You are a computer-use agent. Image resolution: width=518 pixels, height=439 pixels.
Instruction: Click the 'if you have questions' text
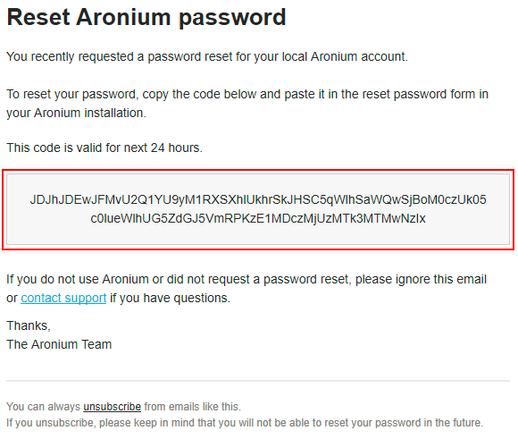[170, 298]
